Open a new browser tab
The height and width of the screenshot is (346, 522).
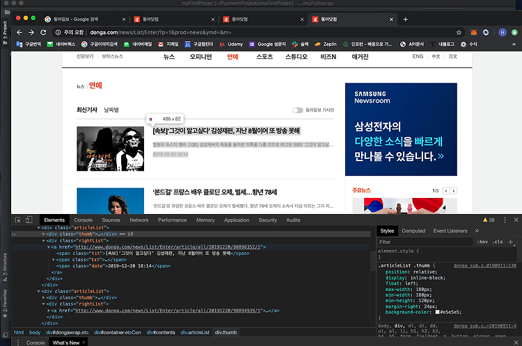coord(405,19)
